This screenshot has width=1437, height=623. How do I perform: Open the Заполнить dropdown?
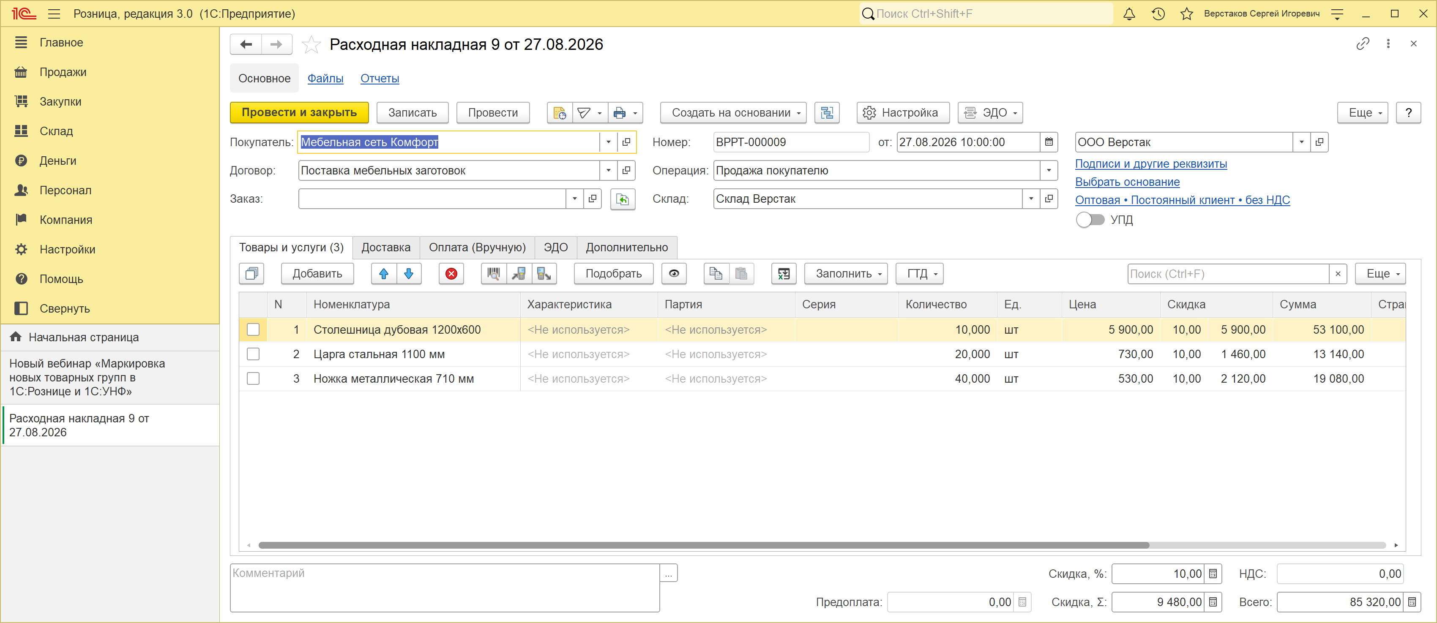[x=846, y=274]
